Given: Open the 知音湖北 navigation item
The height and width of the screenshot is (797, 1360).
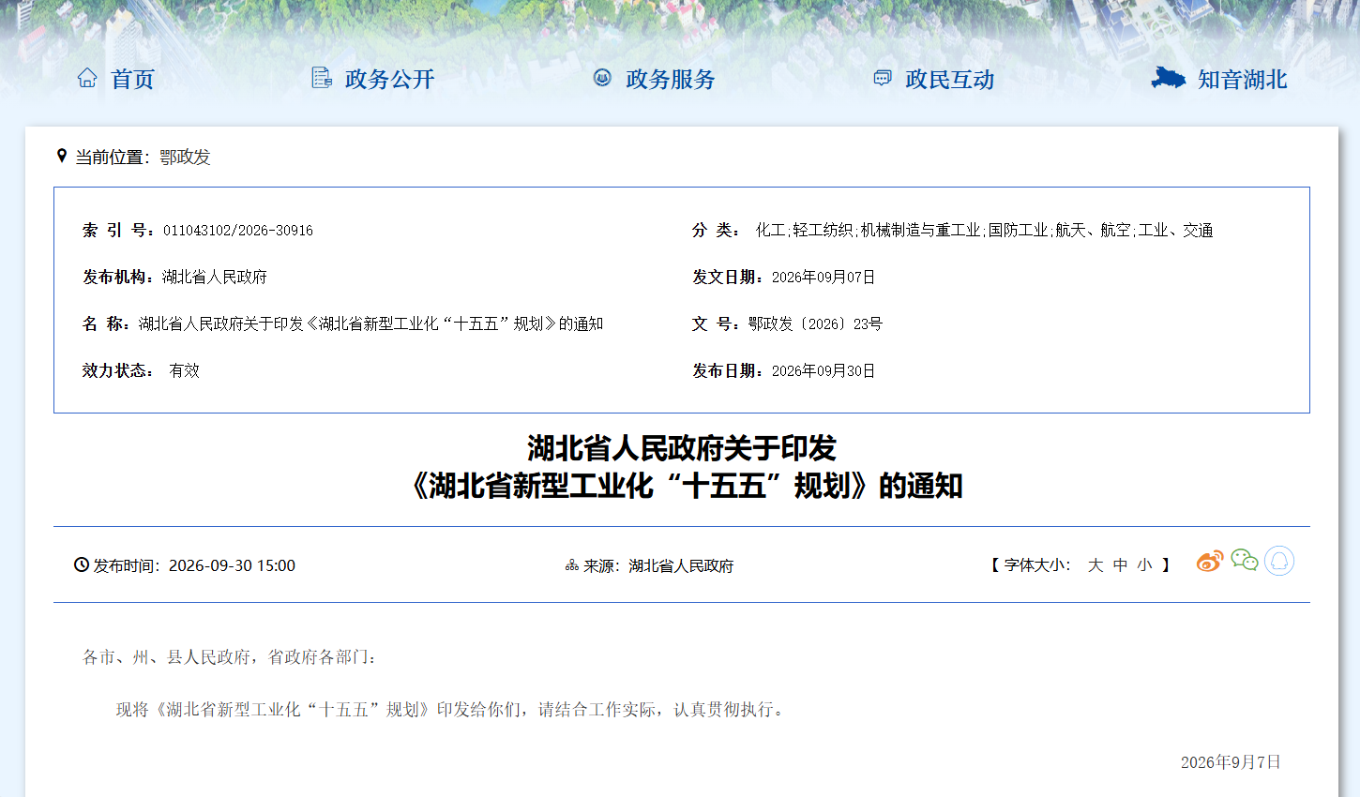Looking at the screenshot, I should pyautogui.click(x=1242, y=79).
